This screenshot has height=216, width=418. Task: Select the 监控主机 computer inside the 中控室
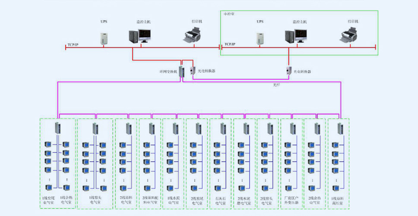click(x=296, y=36)
